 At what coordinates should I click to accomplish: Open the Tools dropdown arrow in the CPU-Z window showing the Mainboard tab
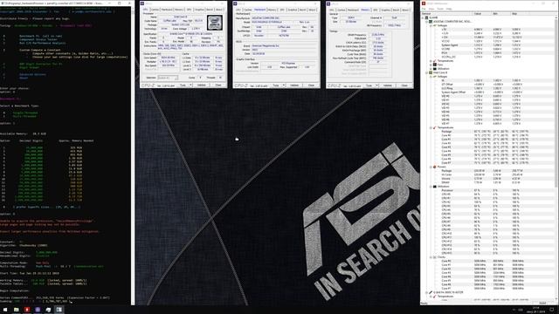[x=284, y=85]
